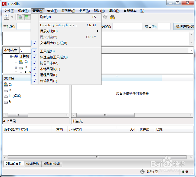Image resolution: width=196 pixels, height=177 pixels.
Task: Click the queue status indicator icon
Action: click(142, 172)
